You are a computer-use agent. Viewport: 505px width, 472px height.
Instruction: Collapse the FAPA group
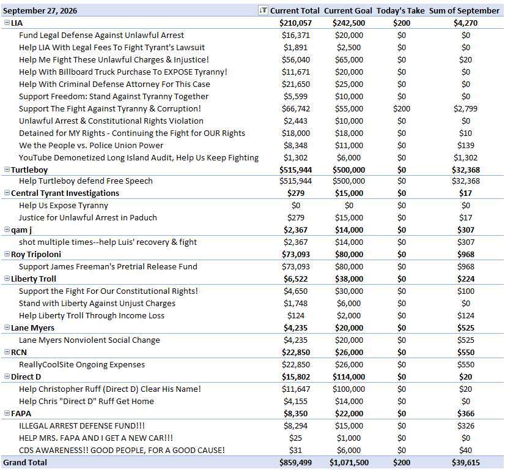coord(7,413)
